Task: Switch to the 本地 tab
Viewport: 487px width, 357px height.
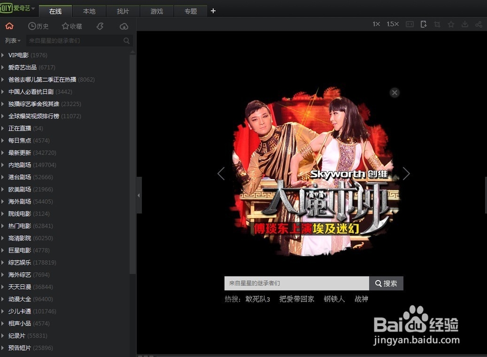Action: [x=89, y=11]
